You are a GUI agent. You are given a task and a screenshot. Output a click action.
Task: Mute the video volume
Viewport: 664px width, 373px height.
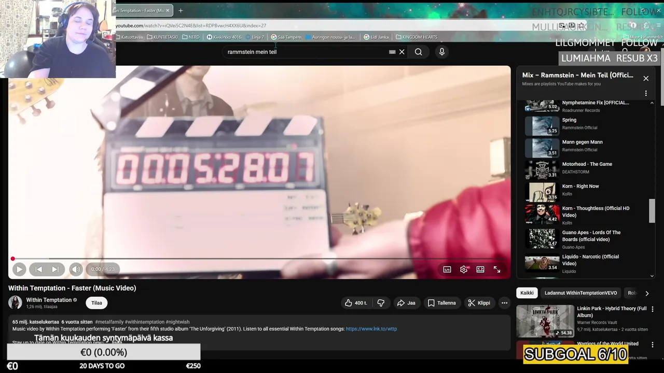click(x=76, y=269)
